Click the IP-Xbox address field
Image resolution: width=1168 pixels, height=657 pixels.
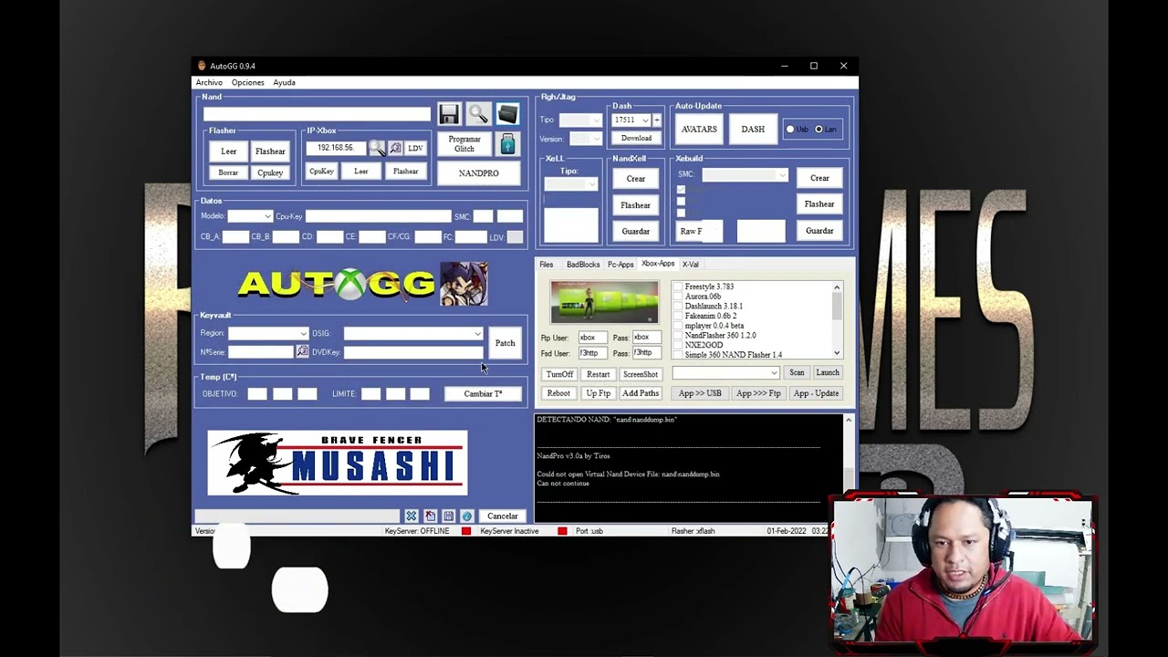tap(336, 148)
